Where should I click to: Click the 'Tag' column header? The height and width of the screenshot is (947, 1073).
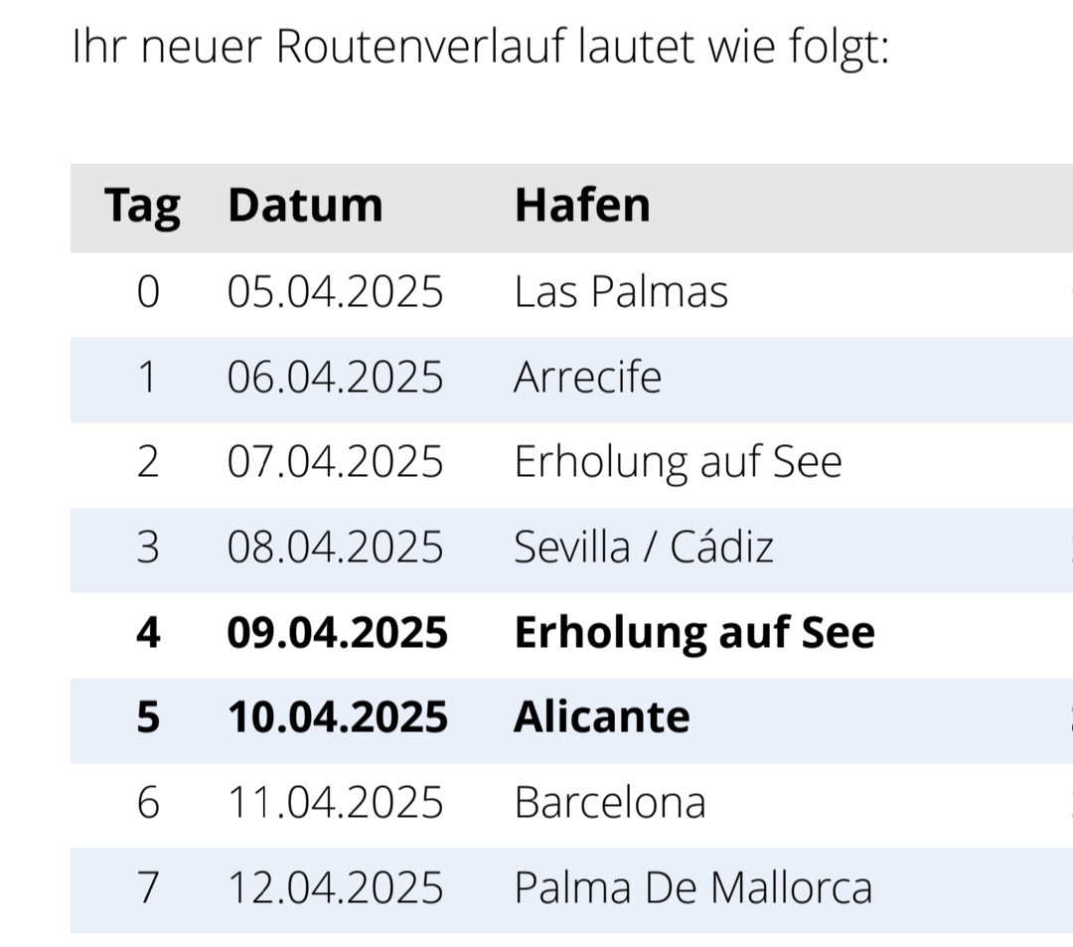click(143, 207)
